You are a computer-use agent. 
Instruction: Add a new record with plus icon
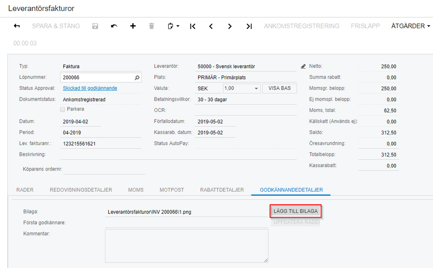pyautogui.click(x=133, y=26)
